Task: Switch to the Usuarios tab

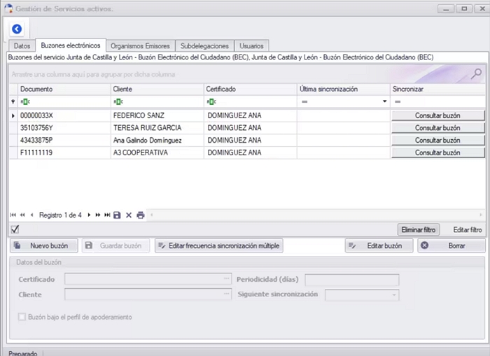Action: point(251,46)
